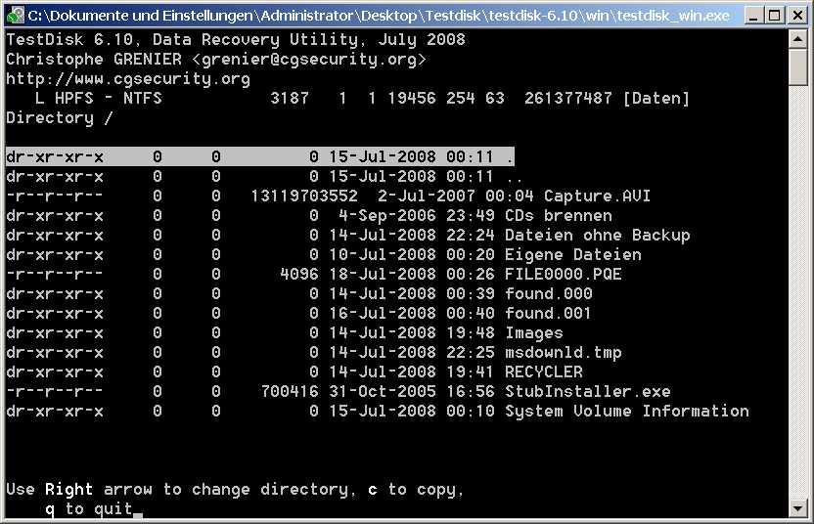The height and width of the screenshot is (524, 814).
Task: Click the bold 'Right' arrow hint text
Action: [x=69, y=489]
